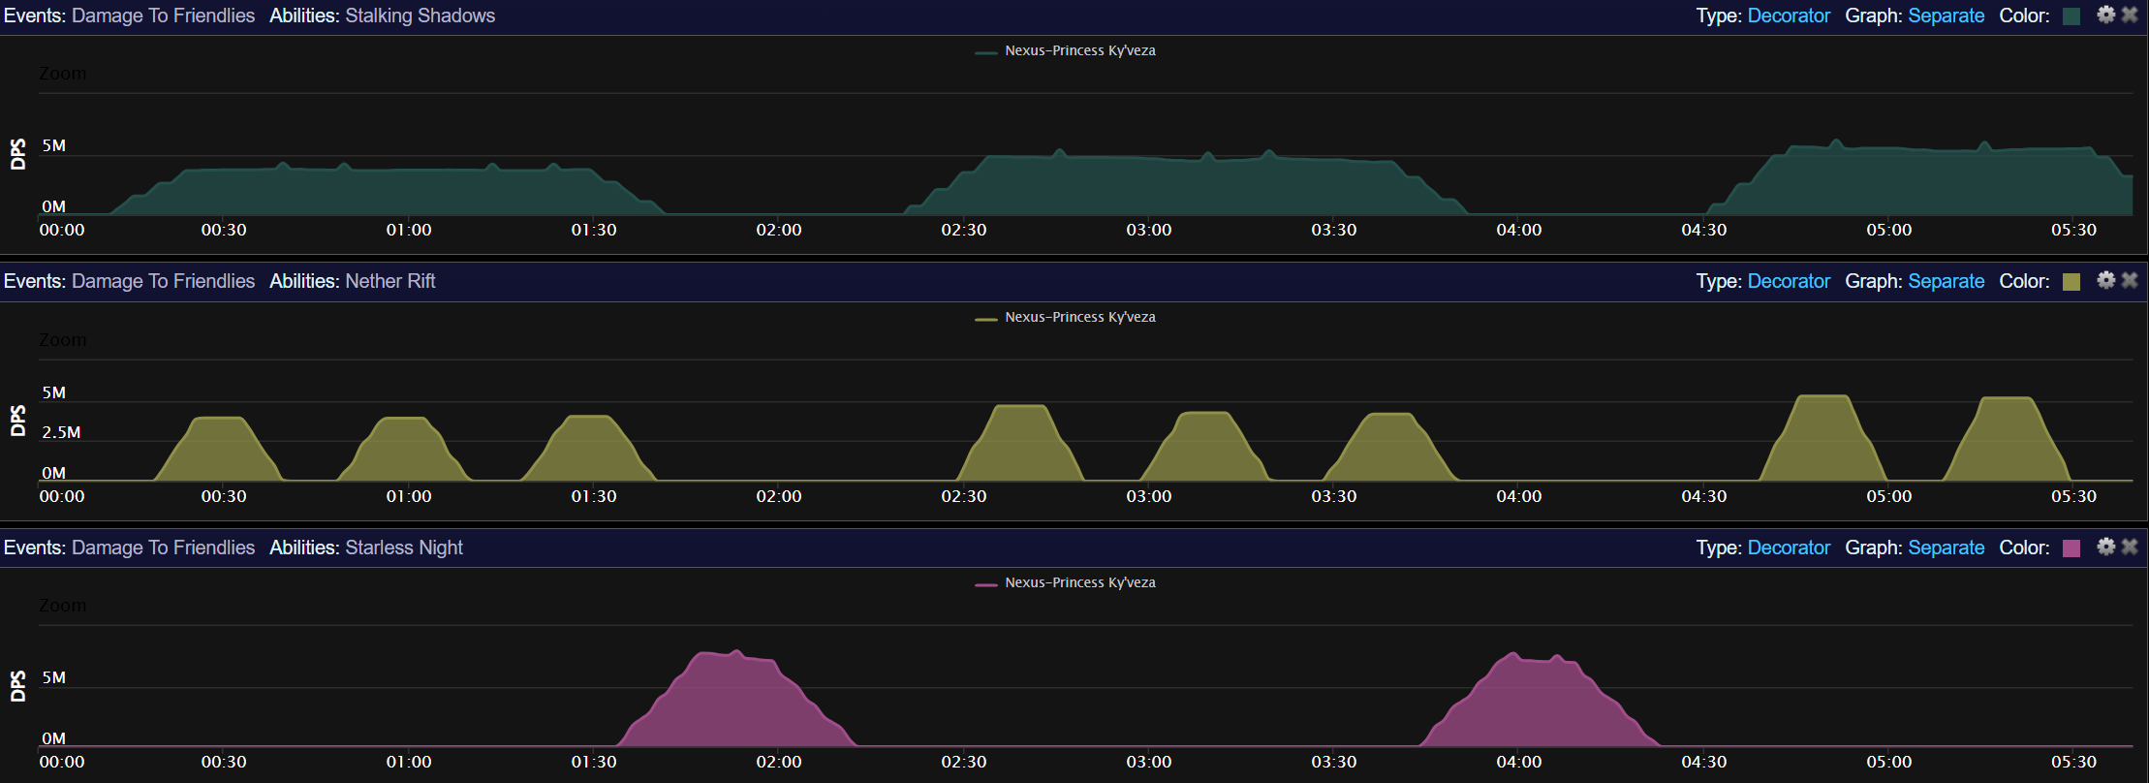Image resolution: width=2149 pixels, height=783 pixels.
Task: Toggle Nexus-Princess Ky'veza legend in Starless Night chart
Action: tap(1066, 583)
